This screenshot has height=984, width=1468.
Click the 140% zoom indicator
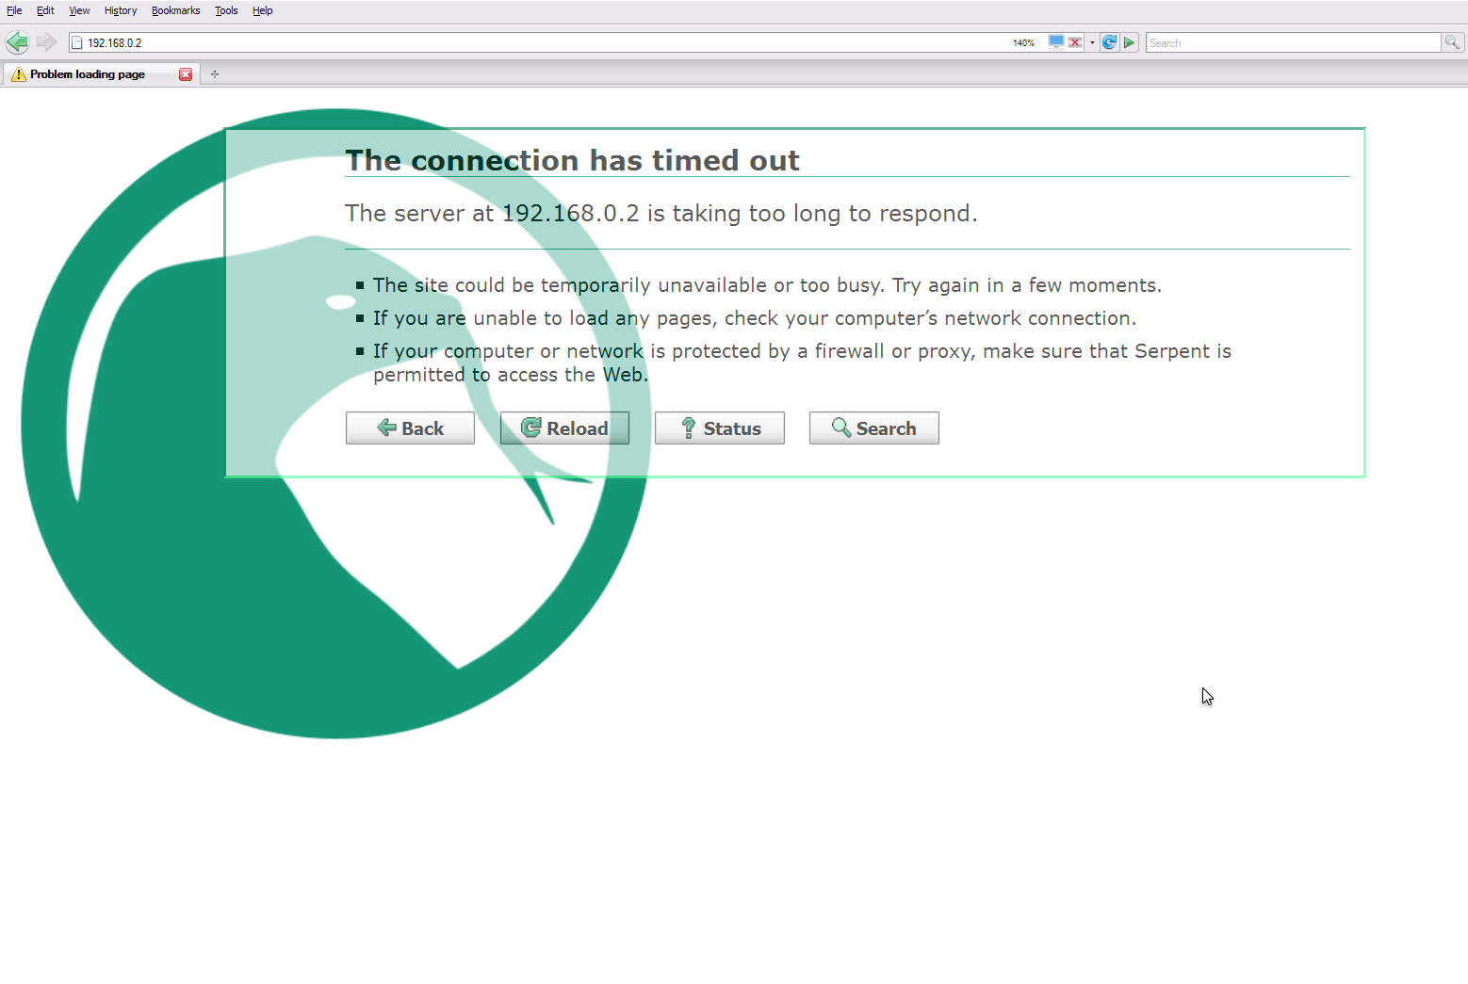point(1023,42)
